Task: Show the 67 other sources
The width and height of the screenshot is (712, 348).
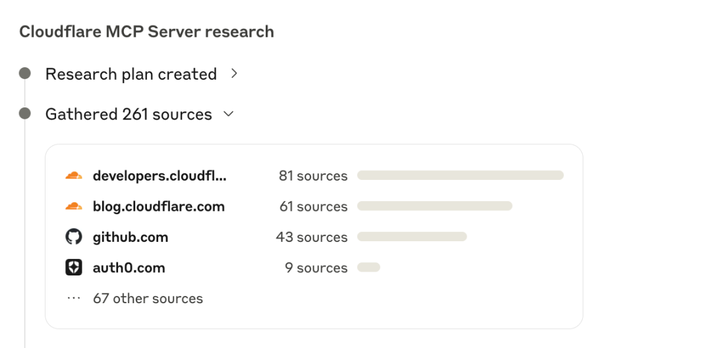Action: [x=148, y=299]
